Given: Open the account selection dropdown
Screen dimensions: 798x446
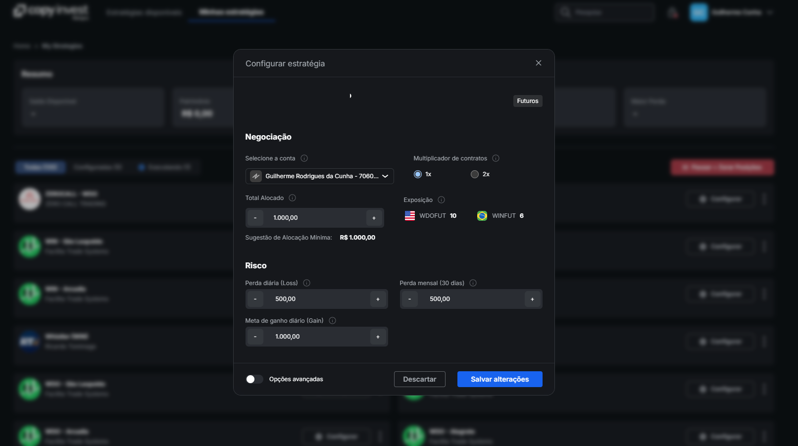Looking at the screenshot, I should [320, 176].
